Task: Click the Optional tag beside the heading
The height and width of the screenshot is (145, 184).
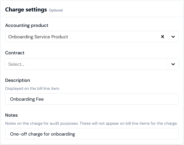Action: (x=56, y=10)
